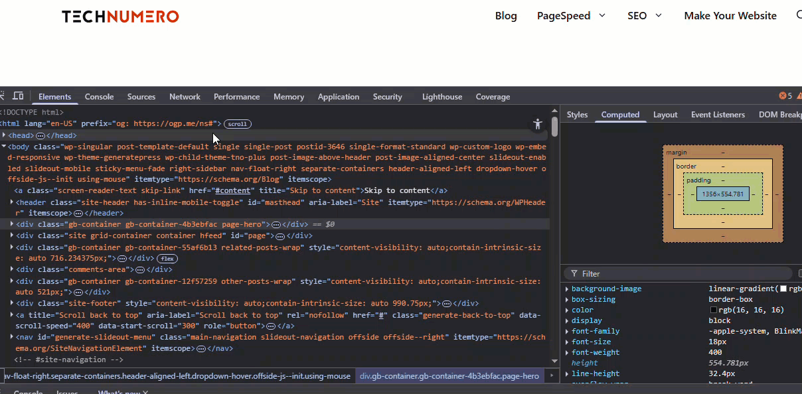Click the box model content size 1356×554.781
Viewport: 802px width, 394px height.
coord(724,194)
